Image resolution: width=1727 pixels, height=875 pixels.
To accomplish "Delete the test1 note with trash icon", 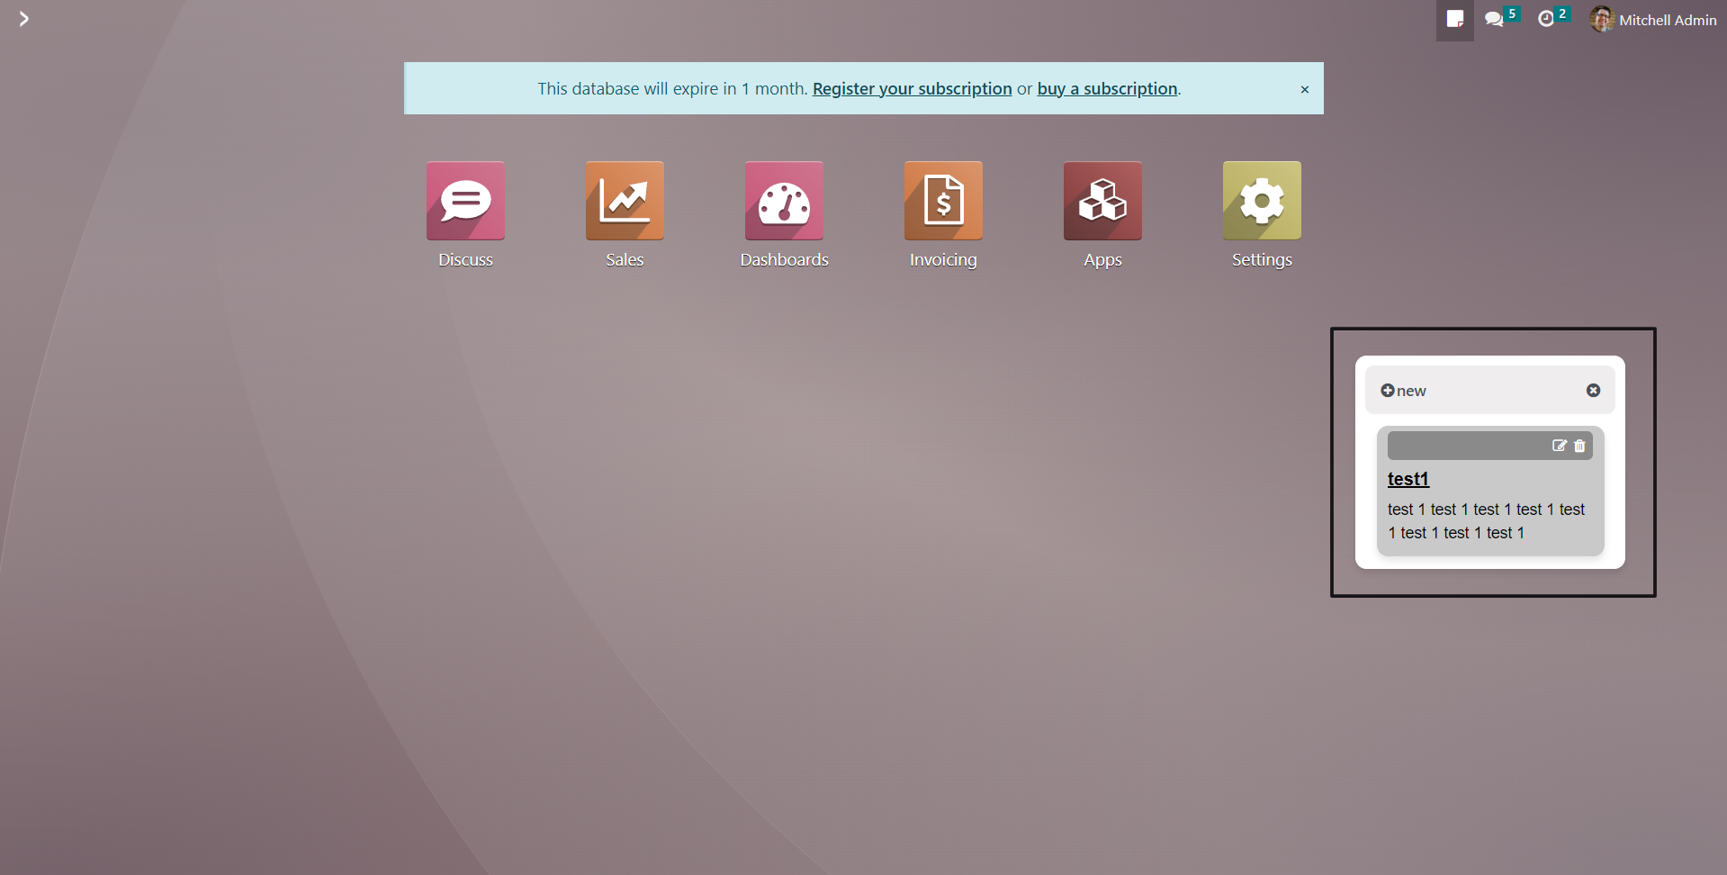I will (1579, 446).
